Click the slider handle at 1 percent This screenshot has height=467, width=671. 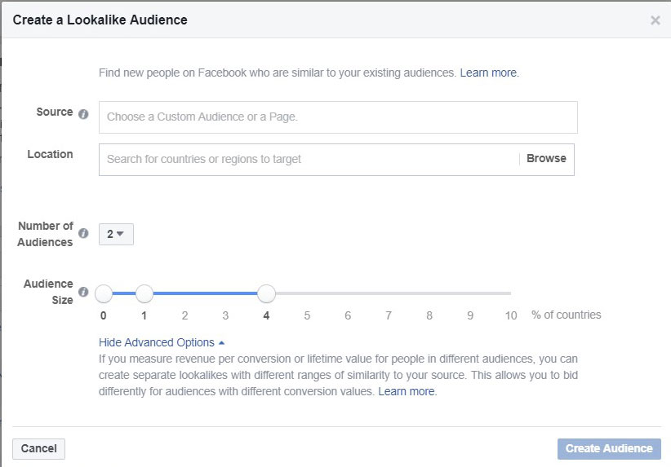pos(144,293)
